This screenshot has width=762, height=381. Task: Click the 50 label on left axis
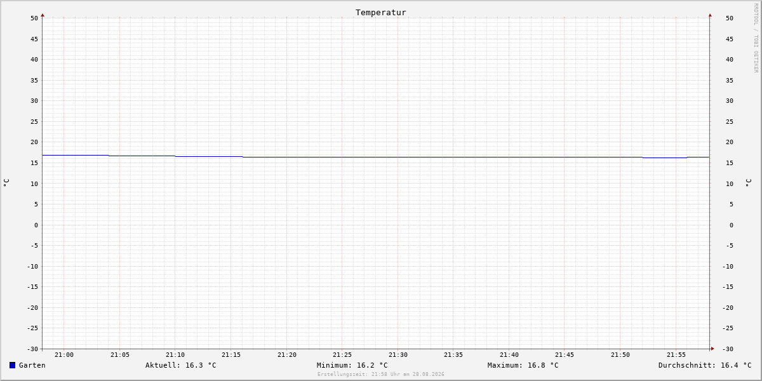(34, 18)
